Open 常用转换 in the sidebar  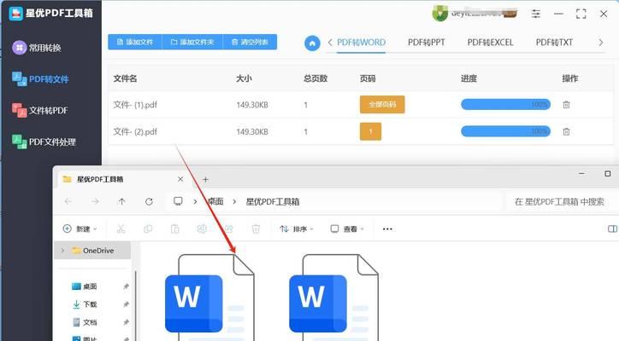click(36, 48)
